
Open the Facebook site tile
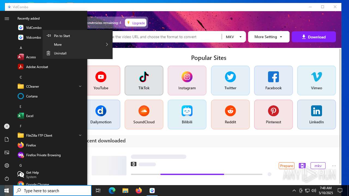click(x=273, y=81)
